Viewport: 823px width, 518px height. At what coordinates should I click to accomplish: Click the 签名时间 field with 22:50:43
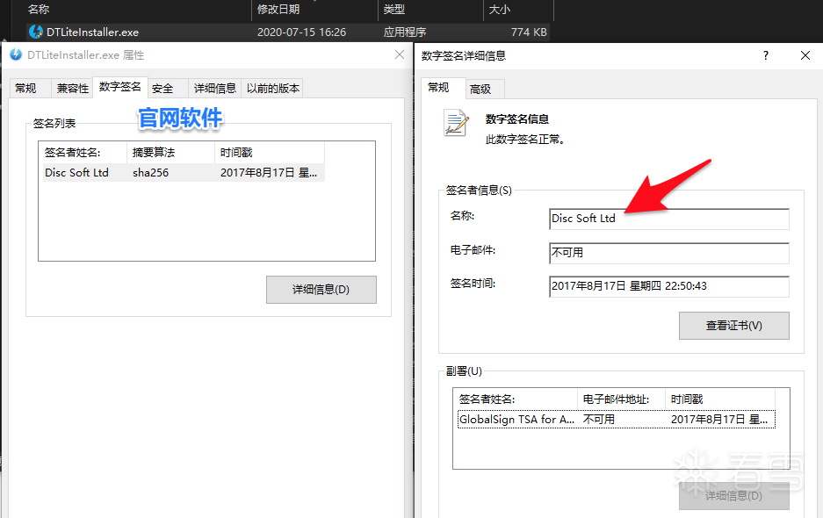(668, 286)
